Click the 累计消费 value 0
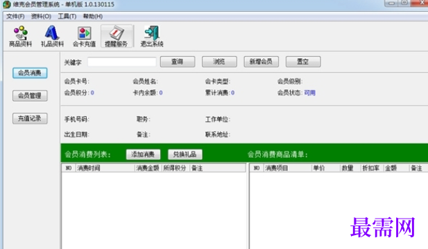This screenshot has height=249, width=428. click(x=232, y=93)
